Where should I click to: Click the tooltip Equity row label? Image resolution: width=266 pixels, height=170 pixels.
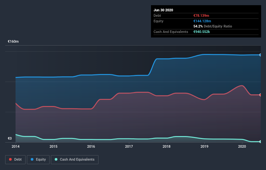(158, 21)
